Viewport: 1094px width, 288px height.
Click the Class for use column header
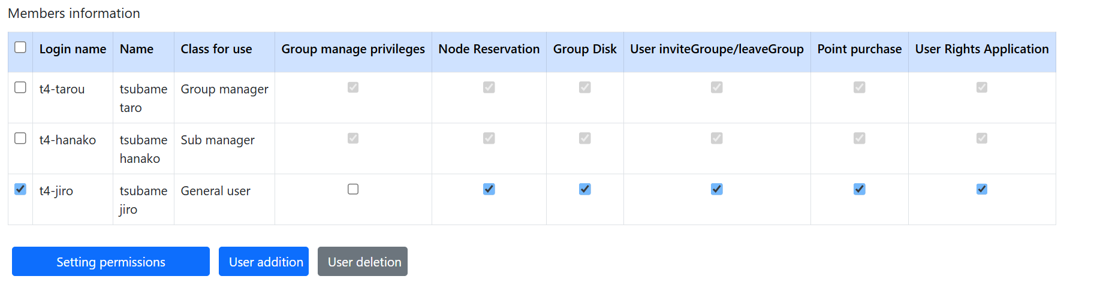pyautogui.click(x=216, y=49)
